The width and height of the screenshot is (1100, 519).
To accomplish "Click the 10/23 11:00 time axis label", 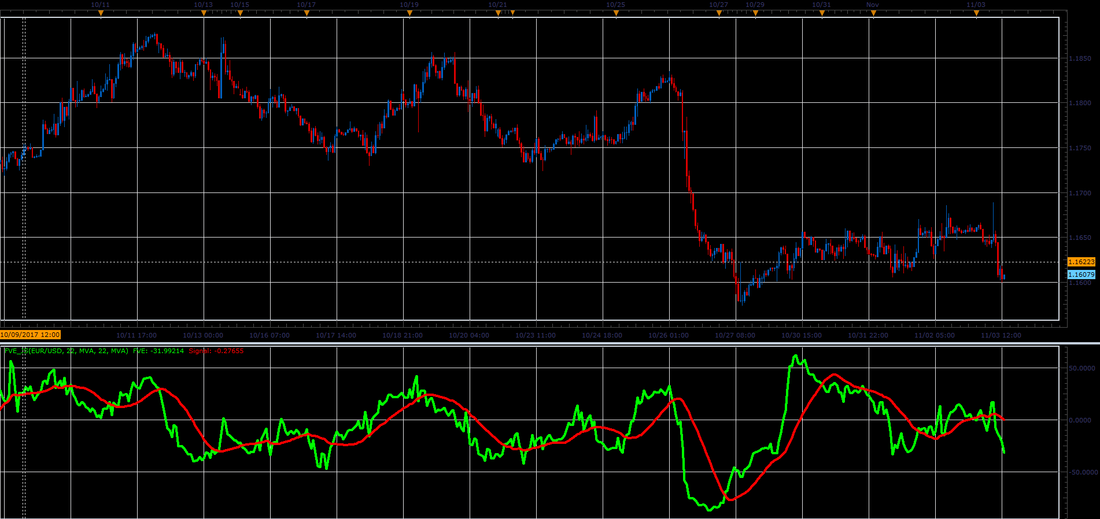I will pyautogui.click(x=536, y=335).
